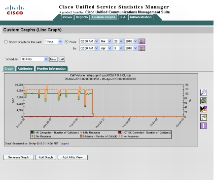The width and height of the screenshot is (214, 181).
Task: Click the Mon-03-29 x-axis label
Action: coord(47,123)
